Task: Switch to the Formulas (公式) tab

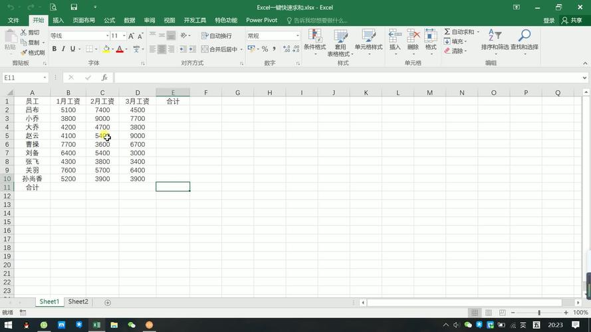Action: (x=109, y=21)
